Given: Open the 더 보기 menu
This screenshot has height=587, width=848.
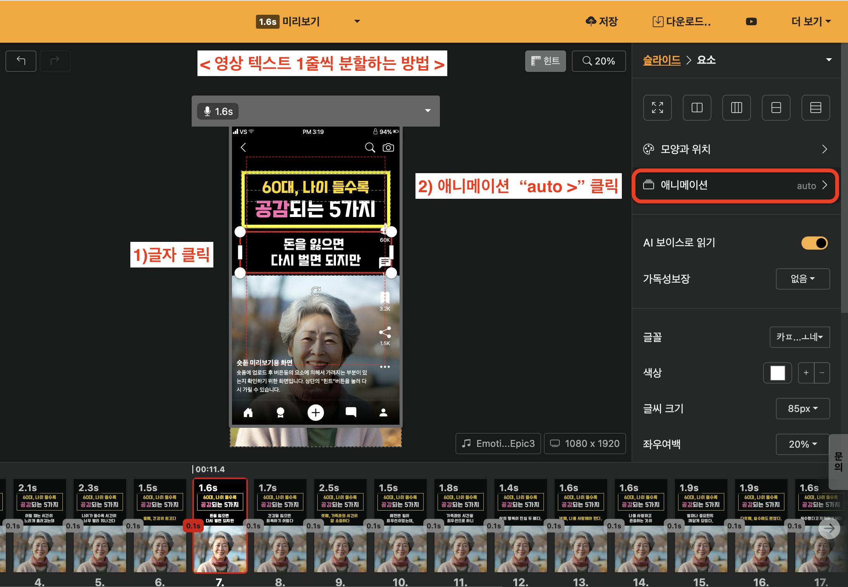Looking at the screenshot, I should tap(811, 22).
